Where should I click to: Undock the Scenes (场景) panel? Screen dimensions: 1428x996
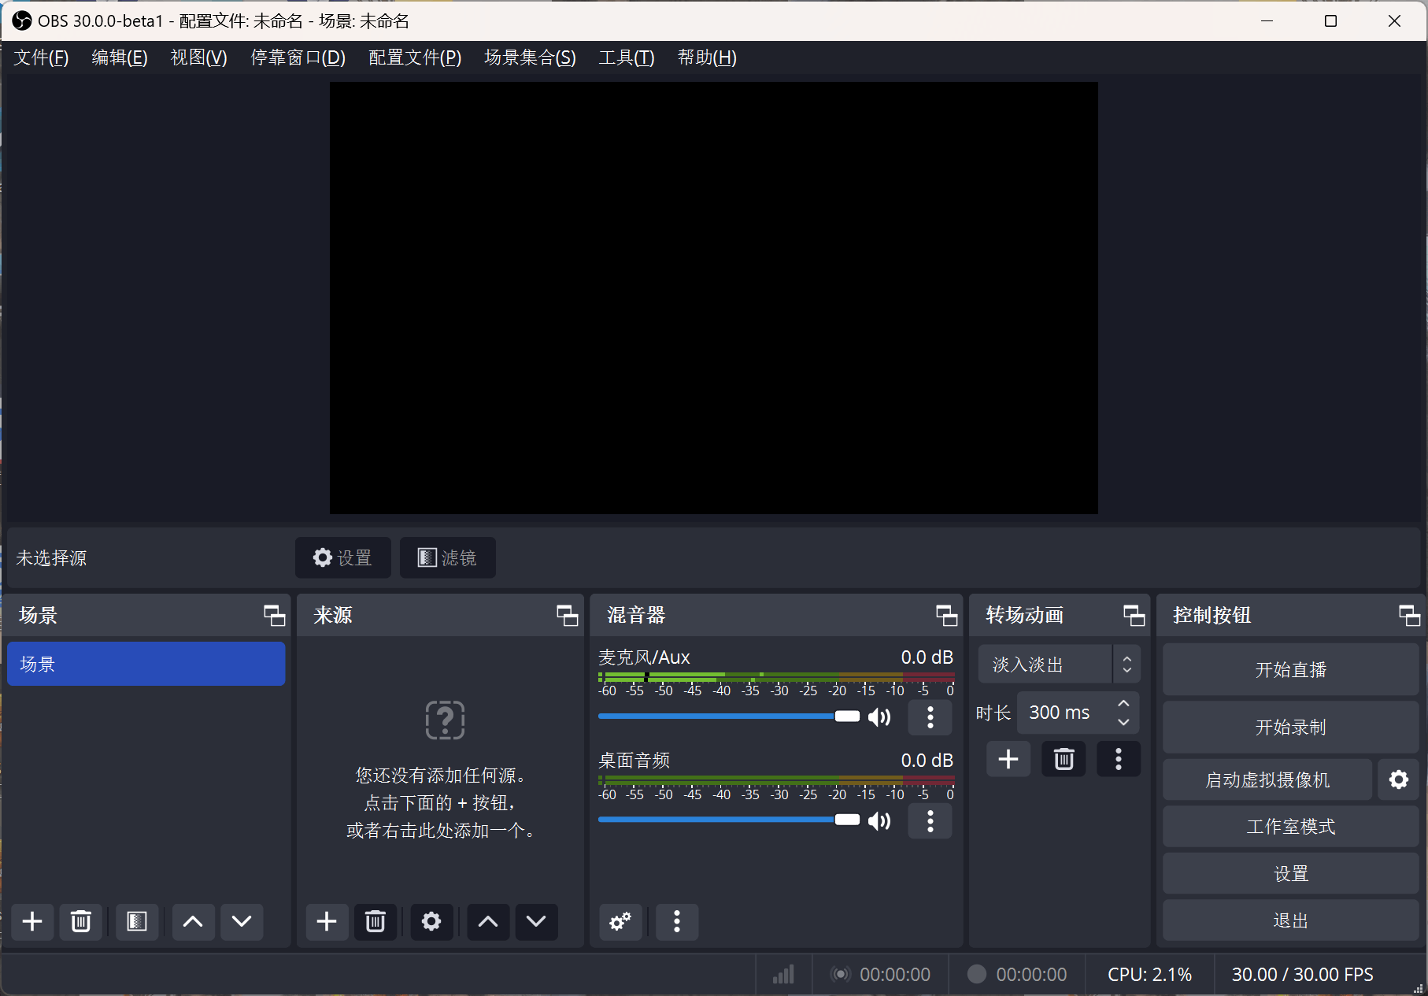pyautogui.click(x=274, y=616)
